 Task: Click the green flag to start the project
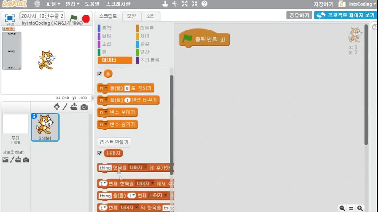74,19
